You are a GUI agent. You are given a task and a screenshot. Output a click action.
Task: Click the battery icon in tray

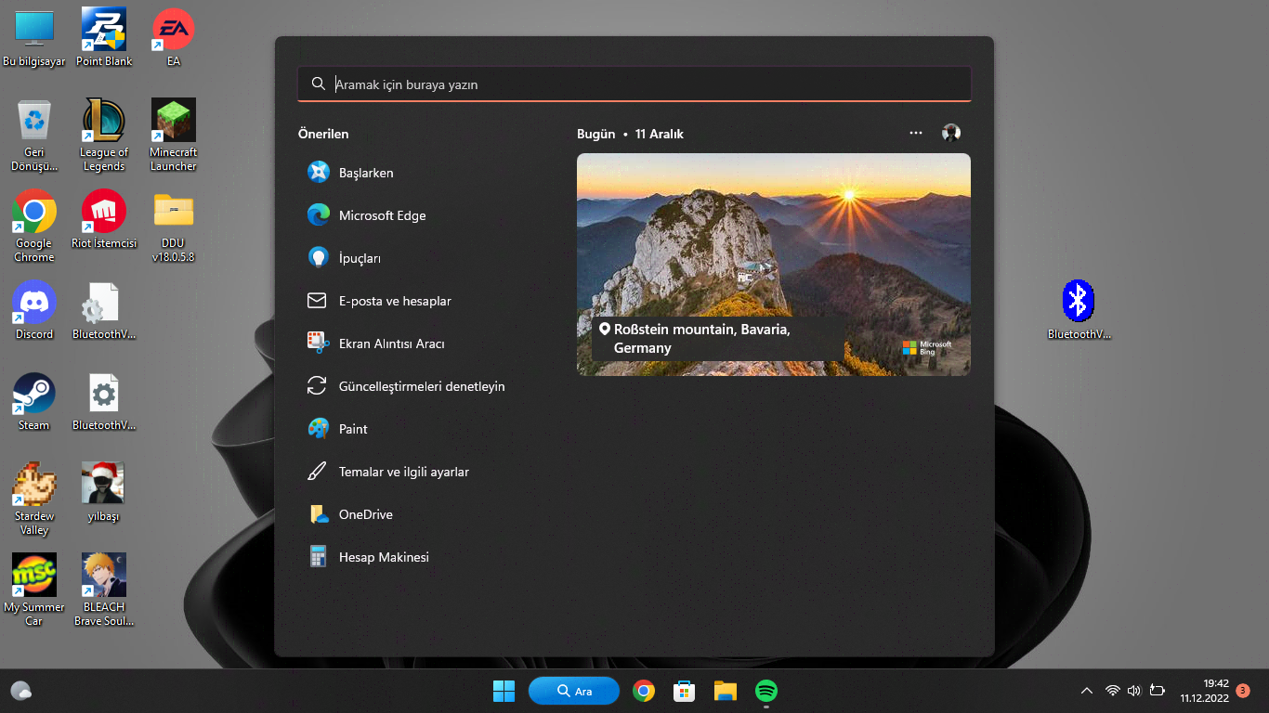click(1158, 691)
